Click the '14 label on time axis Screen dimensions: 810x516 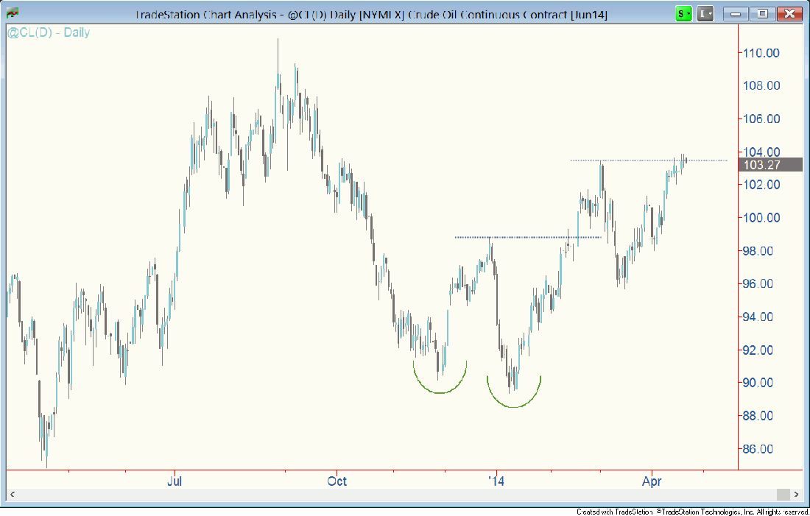[497, 481]
